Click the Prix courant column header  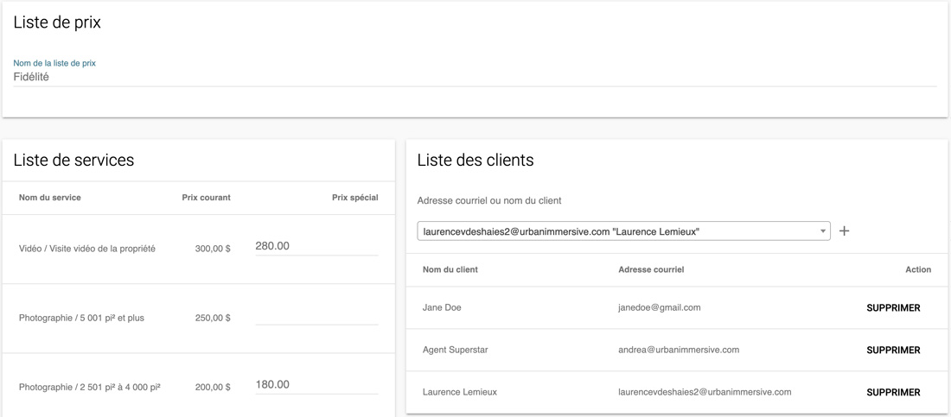(x=207, y=198)
